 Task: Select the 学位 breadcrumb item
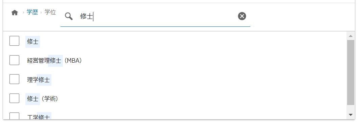tap(50, 12)
